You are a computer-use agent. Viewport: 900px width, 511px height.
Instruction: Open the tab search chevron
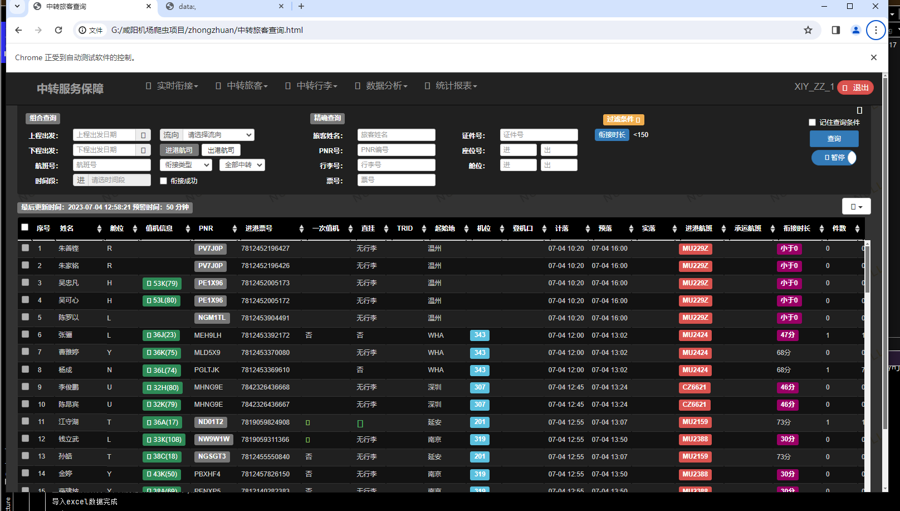click(x=17, y=6)
